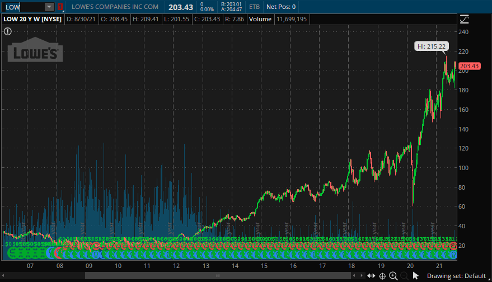Click the scroll right arrow near zoom tools
This screenshot has height=282, width=492.
(362, 276)
